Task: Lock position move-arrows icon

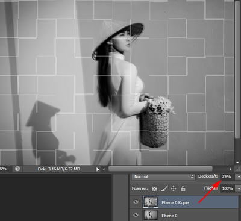Action: point(174,188)
